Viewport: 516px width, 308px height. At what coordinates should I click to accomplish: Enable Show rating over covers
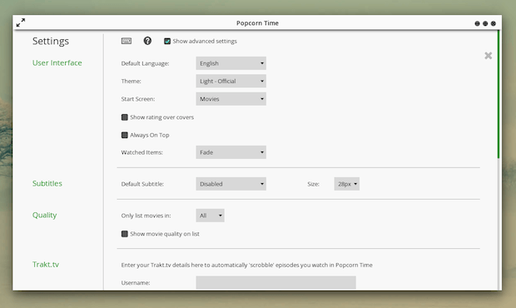[124, 117]
